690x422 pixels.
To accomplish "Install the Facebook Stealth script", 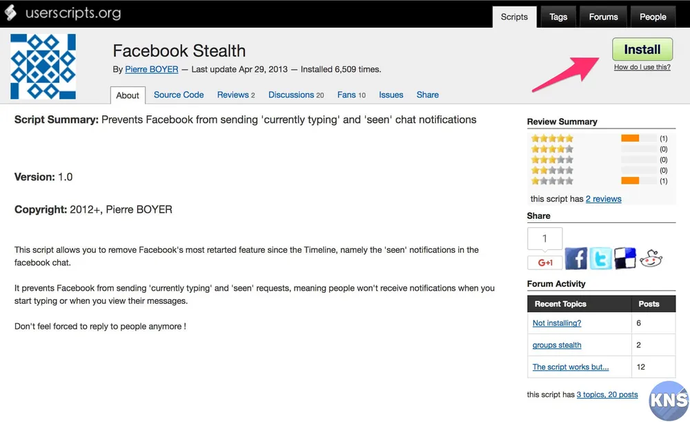I will (642, 50).
